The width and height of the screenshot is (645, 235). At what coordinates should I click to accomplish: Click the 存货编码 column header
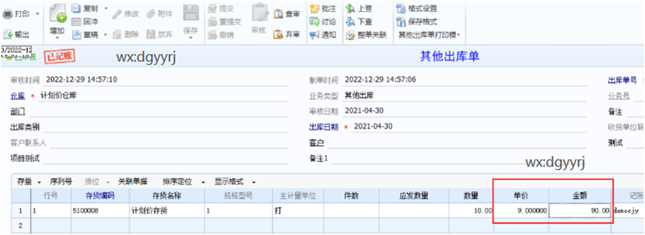(x=100, y=196)
